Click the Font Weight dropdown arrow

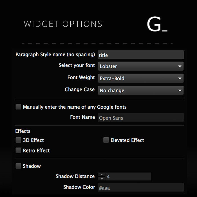point(180,79)
